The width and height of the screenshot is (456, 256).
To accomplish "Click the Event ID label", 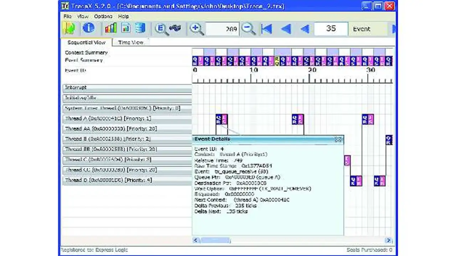I will 75,70.
